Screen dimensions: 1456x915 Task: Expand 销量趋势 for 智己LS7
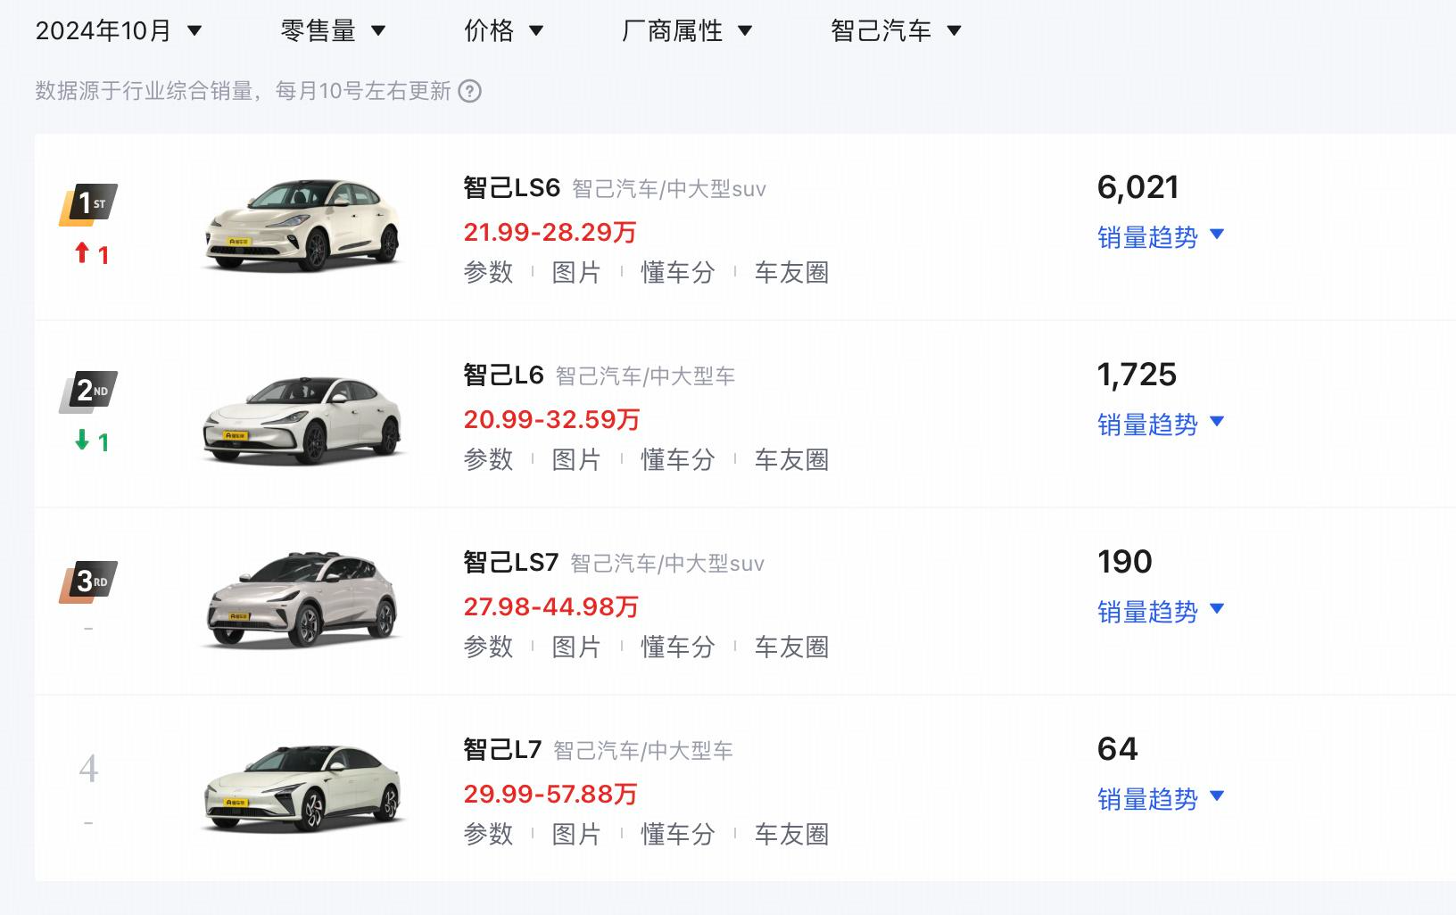click(x=1161, y=612)
